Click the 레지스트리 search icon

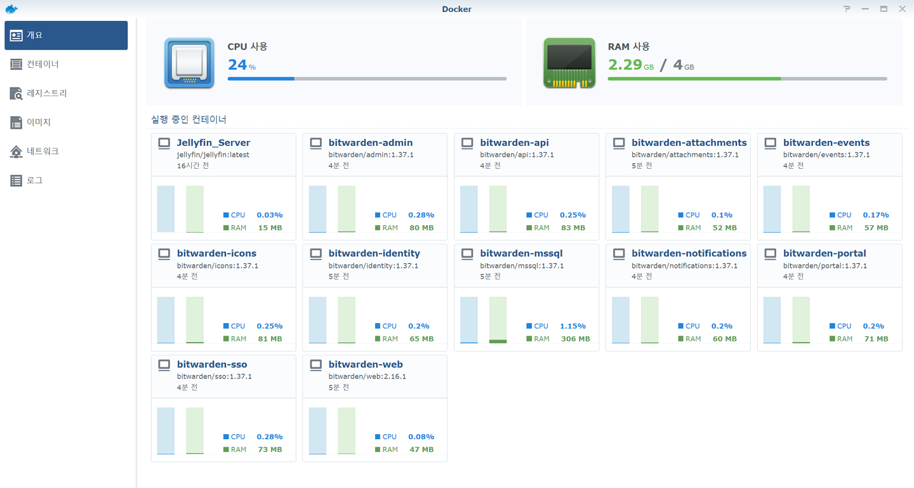(17, 93)
